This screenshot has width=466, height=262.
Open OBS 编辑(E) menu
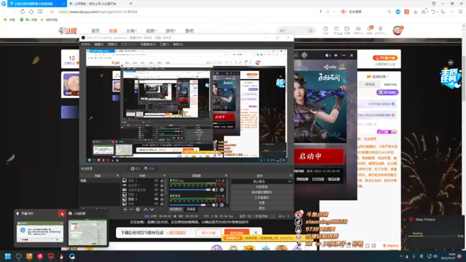point(99,44)
